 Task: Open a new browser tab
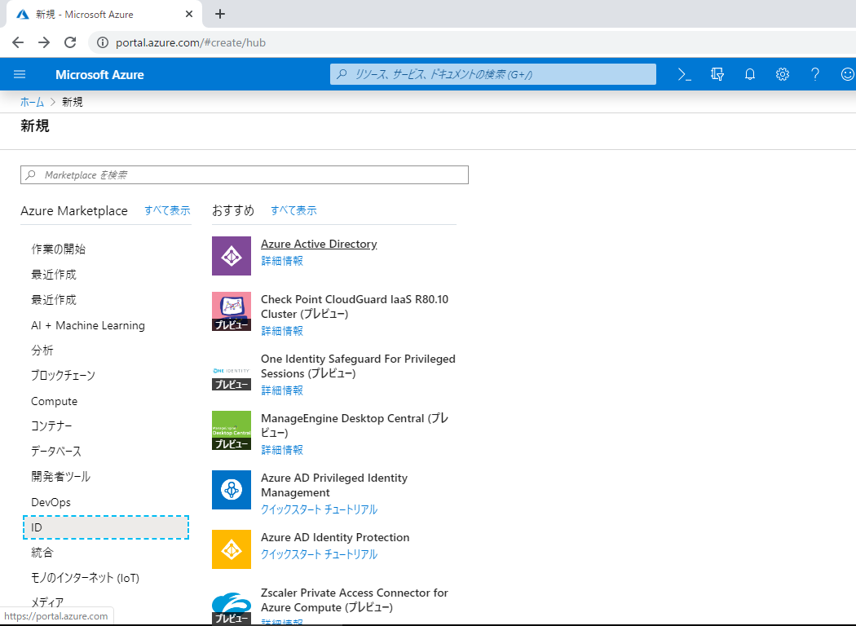pyautogui.click(x=220, y=14)
